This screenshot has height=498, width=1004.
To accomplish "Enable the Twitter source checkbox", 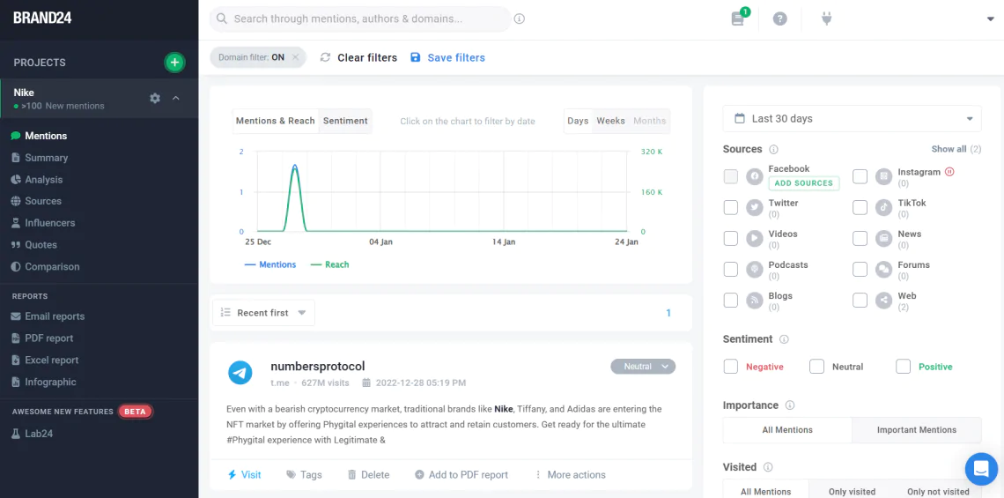I will 730,208.
